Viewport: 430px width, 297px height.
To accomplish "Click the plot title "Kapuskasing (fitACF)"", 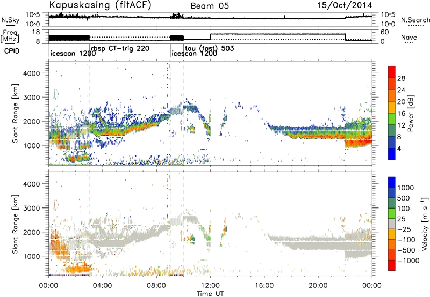I will (x=100, y=5).
